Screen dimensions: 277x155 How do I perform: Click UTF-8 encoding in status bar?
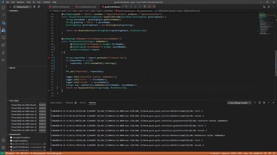point(233,153)
